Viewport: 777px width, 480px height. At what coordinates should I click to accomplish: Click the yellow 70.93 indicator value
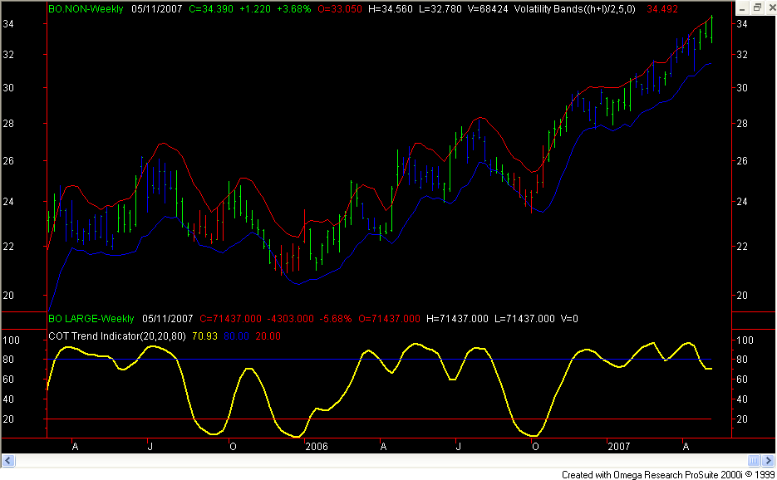pos(204,336)
